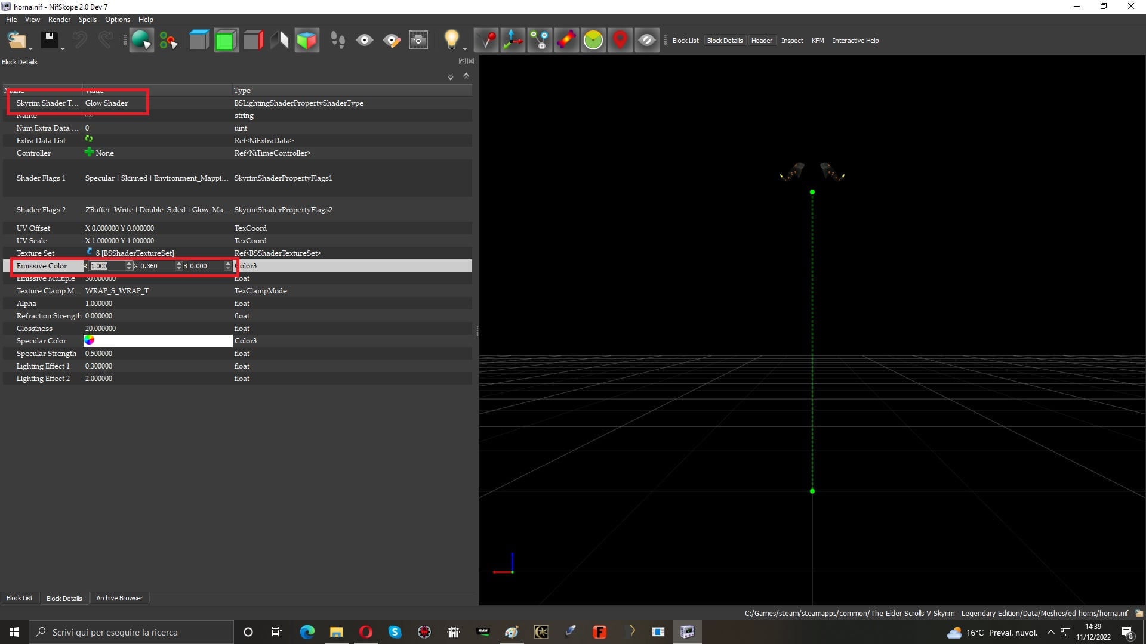Click the footsteps walk mode icon
This screenshot has width=1146, height=644.
pos(338,41)
